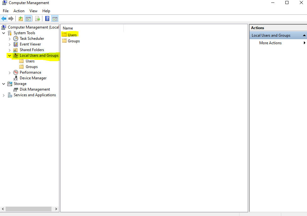307x216 pixels.
Task: Click More Actions in the Actions pane
Action: point(270,43)
